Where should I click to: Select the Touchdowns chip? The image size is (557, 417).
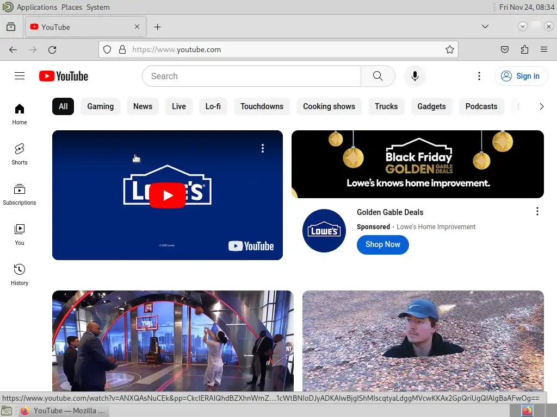[x=262, y=106]
